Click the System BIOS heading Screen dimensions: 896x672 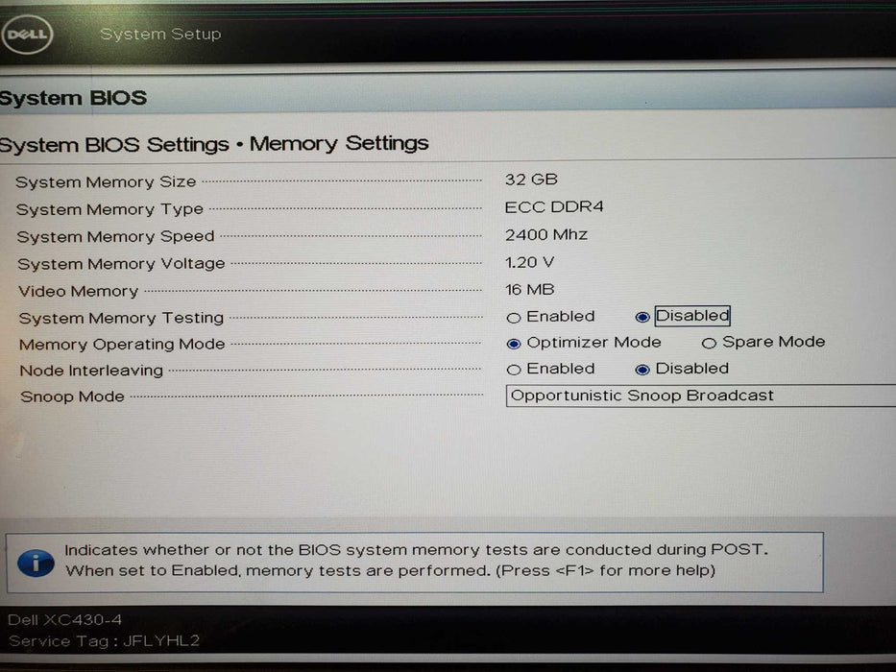tap(73, 98)
